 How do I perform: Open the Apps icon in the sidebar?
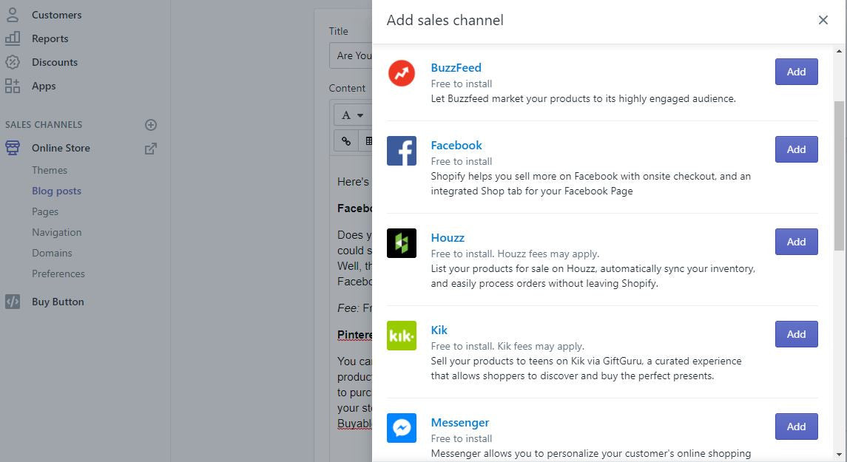(12, 85)
